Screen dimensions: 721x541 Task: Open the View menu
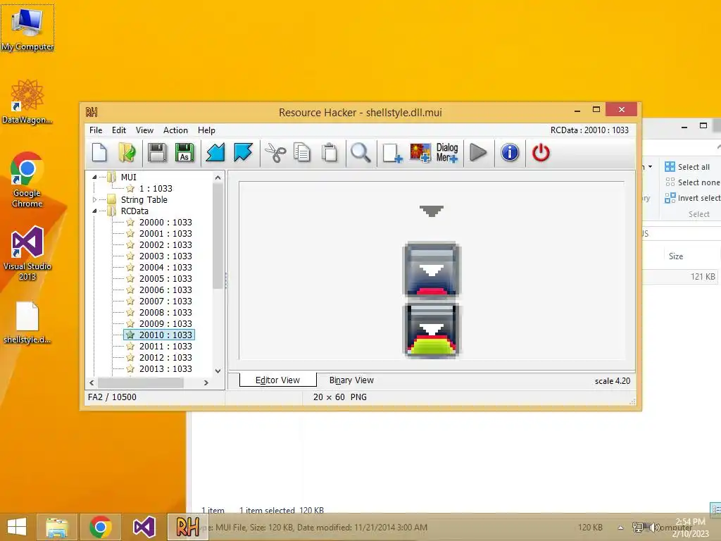(x=144, y=130)
